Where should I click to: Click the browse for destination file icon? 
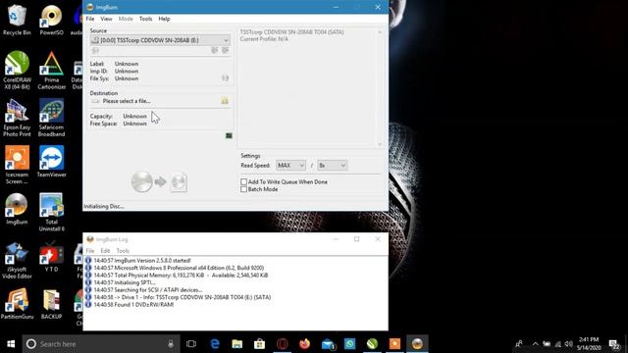[x=225, y=101]
